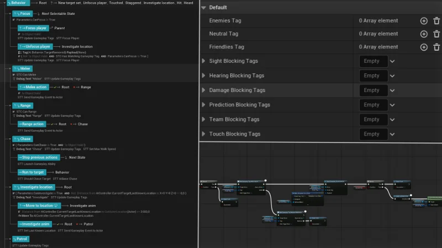442x248 pixels.
Task: Open the Damage Blocking Tags dropdown arrow
Action: (392, 90)
